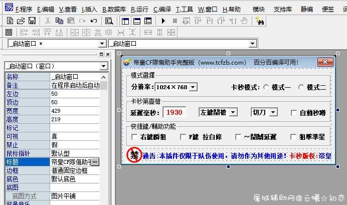Open the V.查看 menu
This screenshot has width=347, height=205.
click(x=68, y=10)
